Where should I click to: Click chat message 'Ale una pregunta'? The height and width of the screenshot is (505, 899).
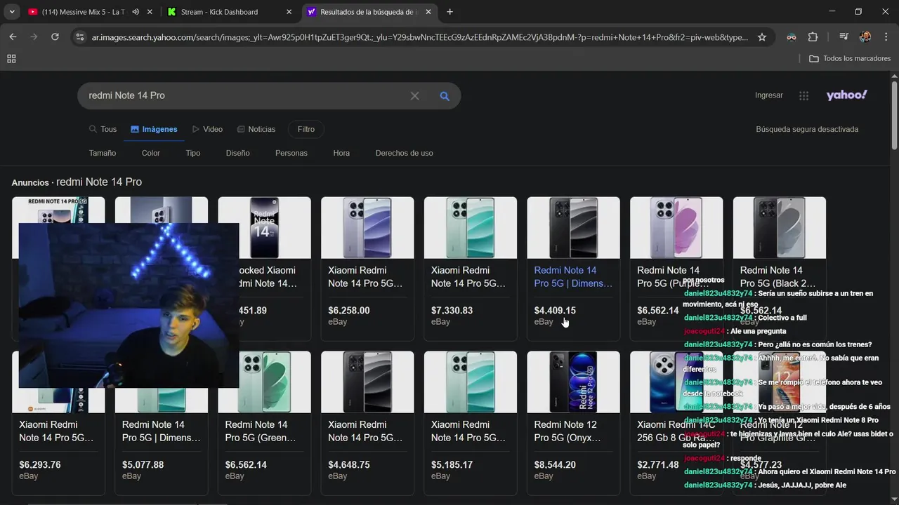pos(758,331)
